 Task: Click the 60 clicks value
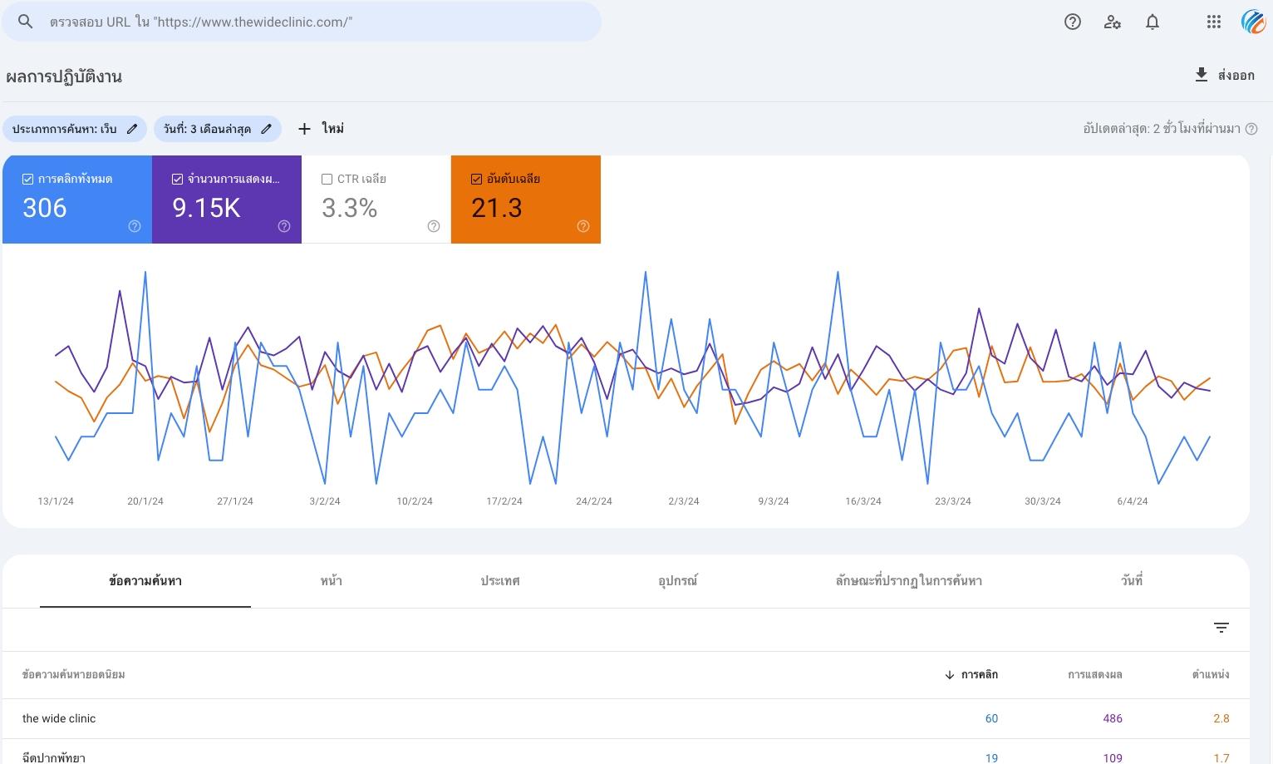(x=991, y=718)
